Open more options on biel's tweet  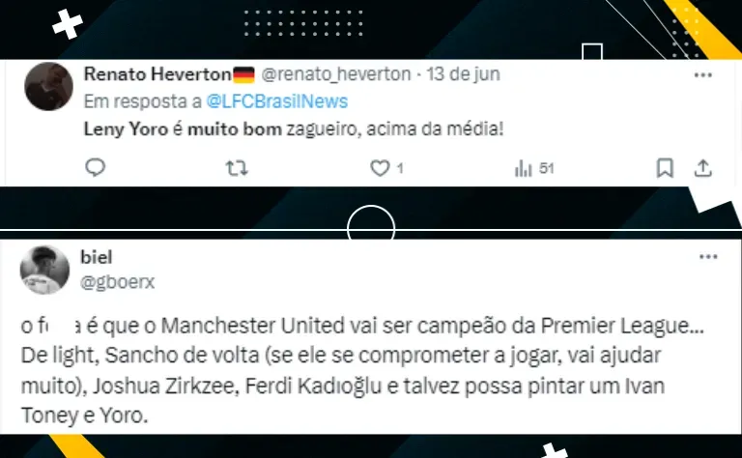pyautogui.click(x=708, y=257)
